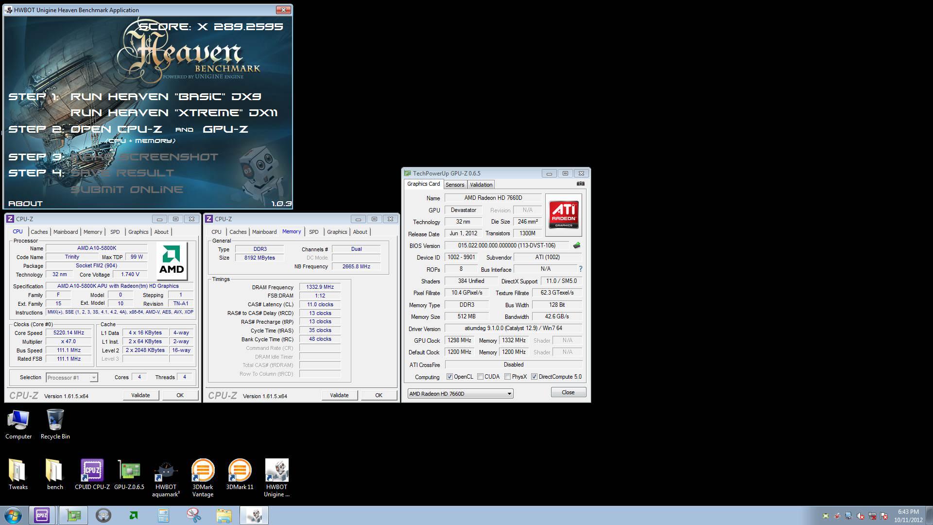Screen dimensions: 933x525
Task: Open the CPU tab in CPU-Z Memory window
Action: [217, 232]
